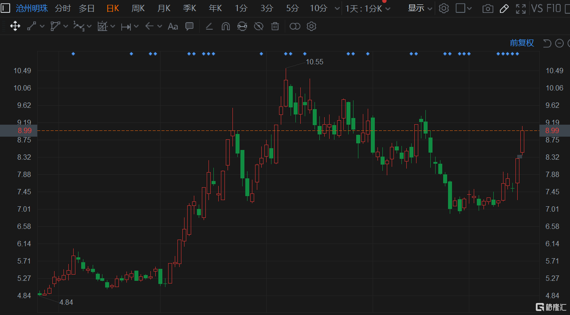This screenshot has width=570, height=315.
Task: Switch to 5分 period
Action: (x=293, y=8)
